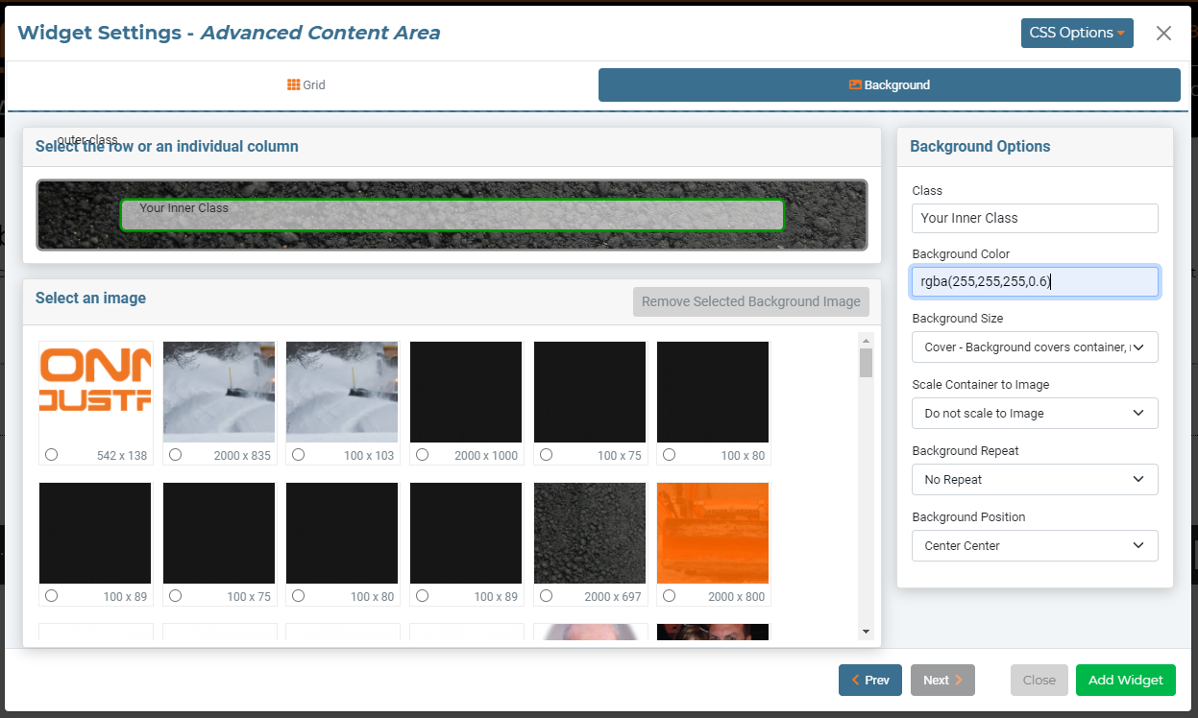
Task: Select radio for 542 x 138 image
Action: point(51,455)
